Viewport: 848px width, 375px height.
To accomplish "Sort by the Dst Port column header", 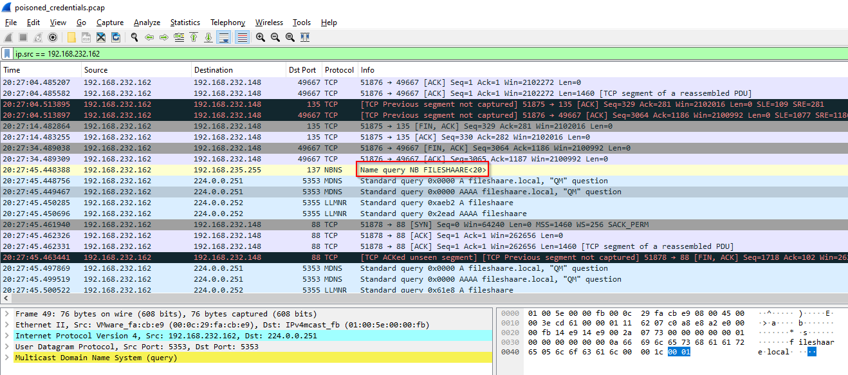I will coord(304,70).
